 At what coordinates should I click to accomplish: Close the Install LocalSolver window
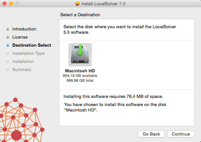click(x=4, y=4)
